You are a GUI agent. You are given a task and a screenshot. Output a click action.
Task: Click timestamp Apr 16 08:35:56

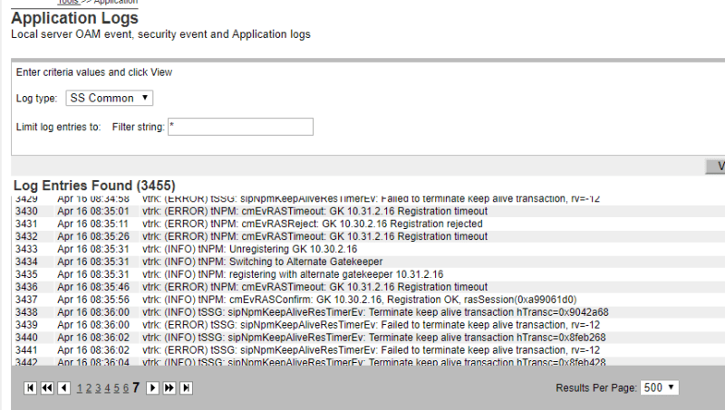(x=93, y=300)
